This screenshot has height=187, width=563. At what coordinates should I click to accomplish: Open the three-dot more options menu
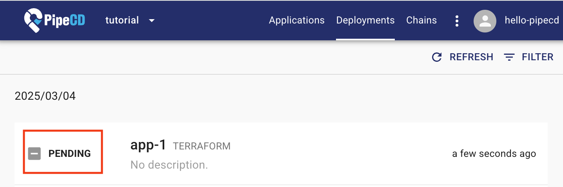tap(456, 21)
